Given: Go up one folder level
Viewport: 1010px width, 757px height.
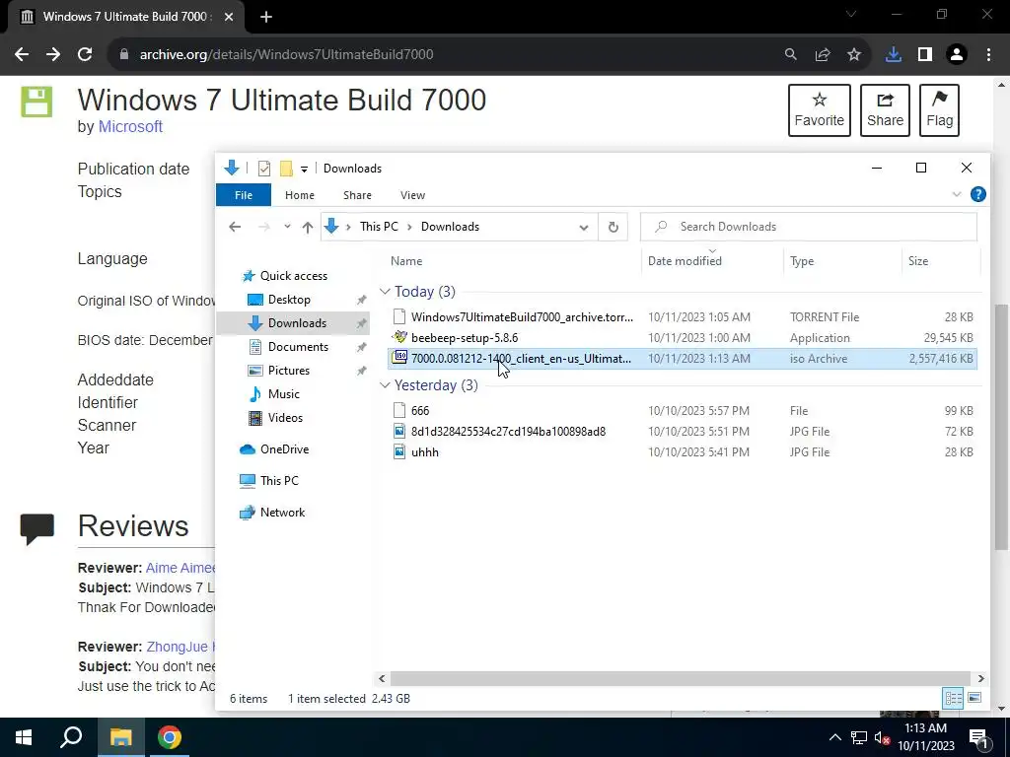Looking at the screenshot, I should 308,227.
